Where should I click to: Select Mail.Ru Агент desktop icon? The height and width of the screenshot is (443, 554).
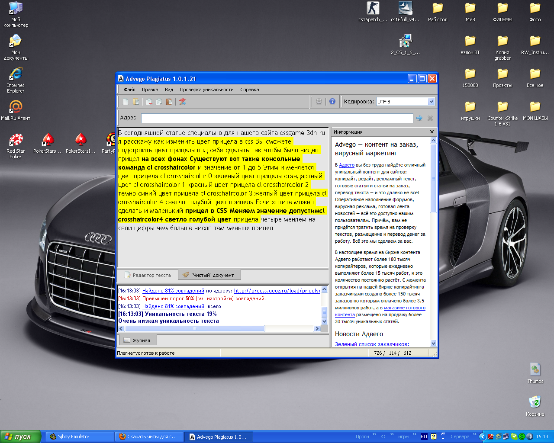coord(16,110)
